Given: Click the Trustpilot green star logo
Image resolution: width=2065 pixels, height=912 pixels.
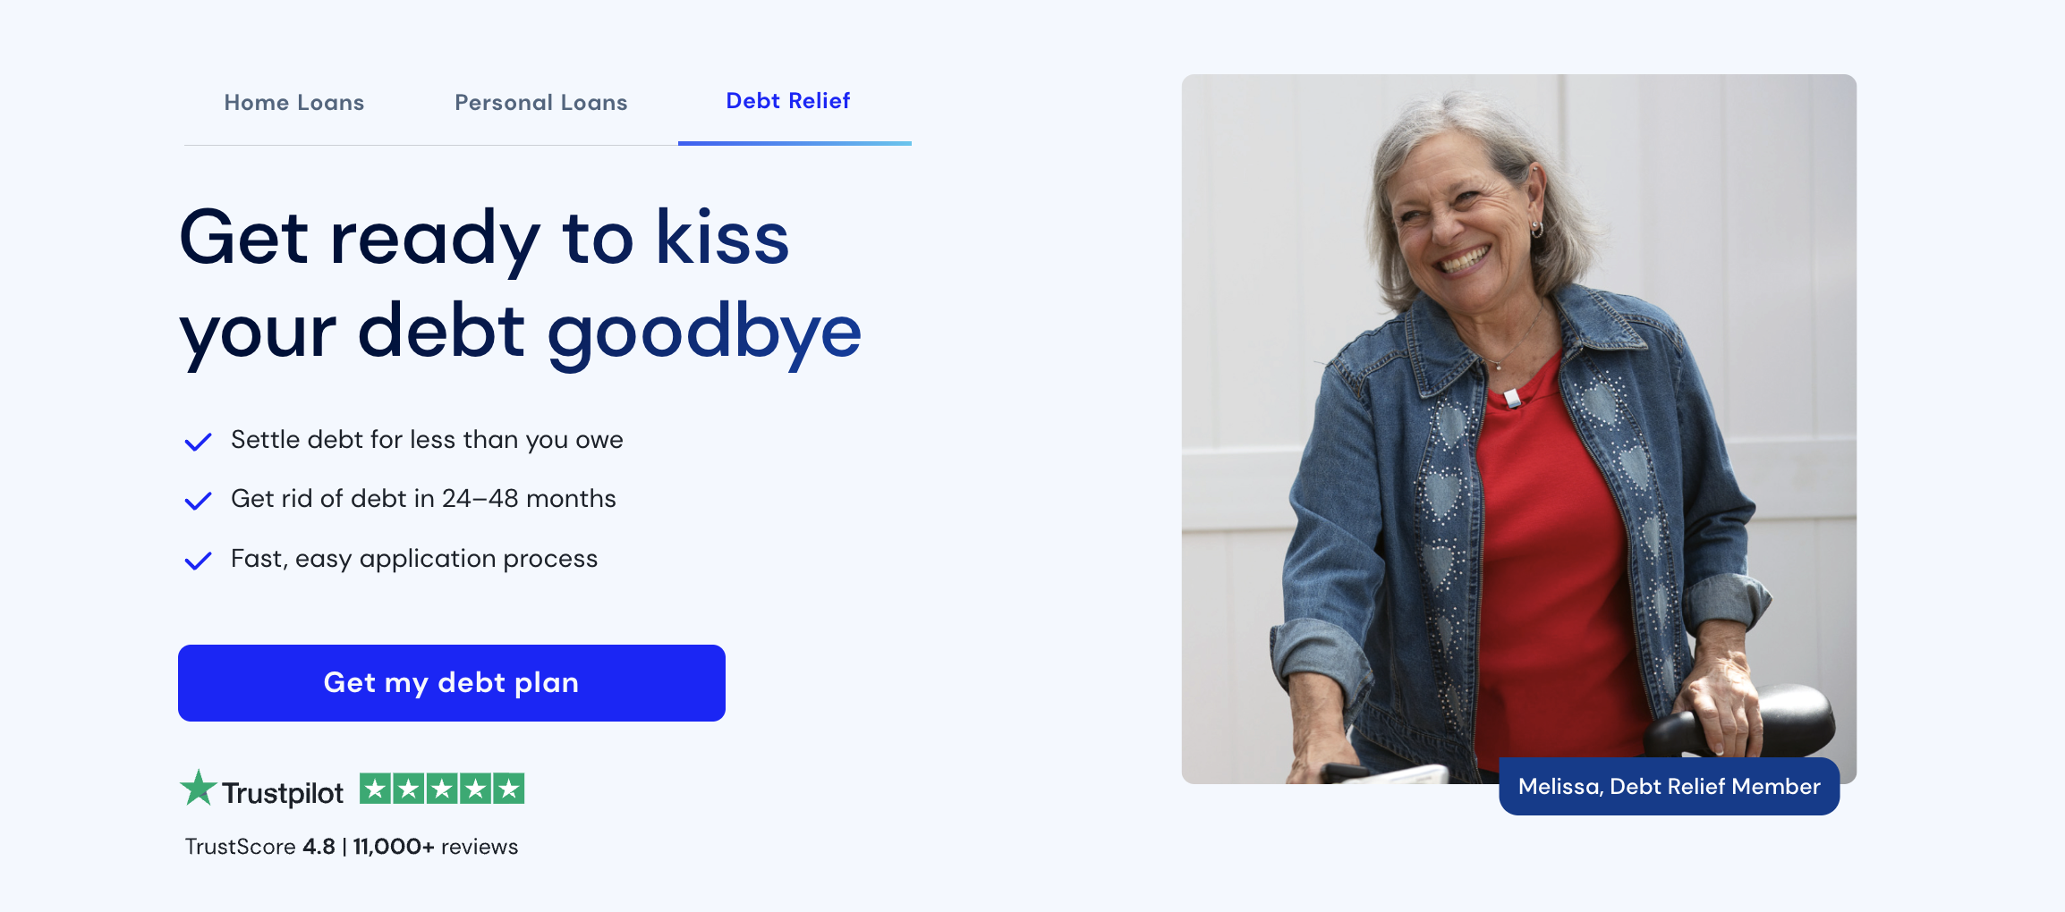Looking at the screenshot, I should (x=199, y=789).
